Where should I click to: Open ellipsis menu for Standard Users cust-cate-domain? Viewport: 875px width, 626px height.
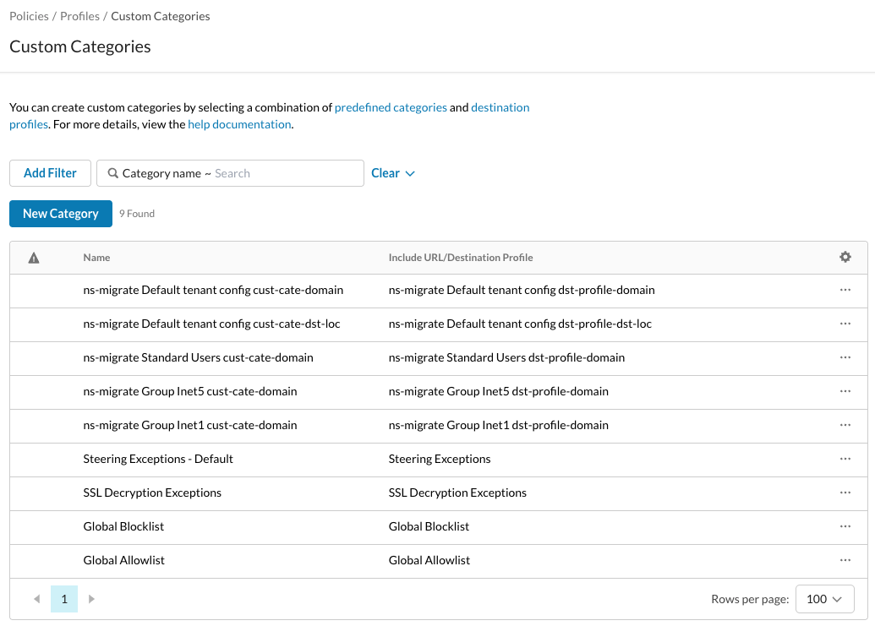pos(845,357)
